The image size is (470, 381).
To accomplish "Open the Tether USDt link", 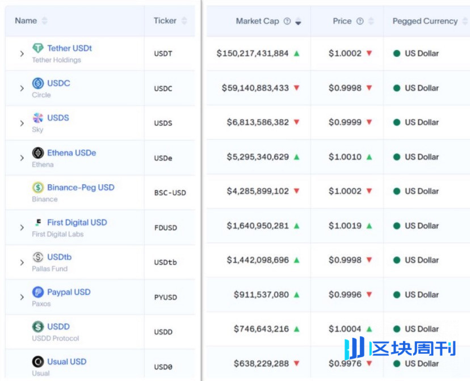I will click(70, 48).
